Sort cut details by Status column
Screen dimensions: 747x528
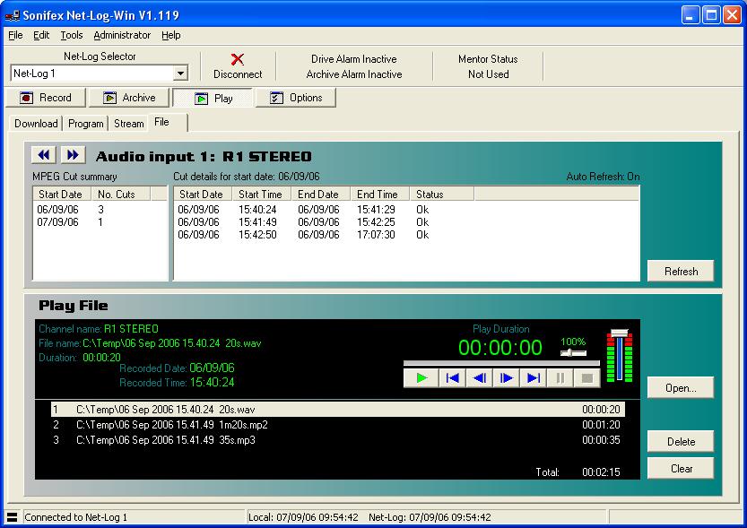441,195
